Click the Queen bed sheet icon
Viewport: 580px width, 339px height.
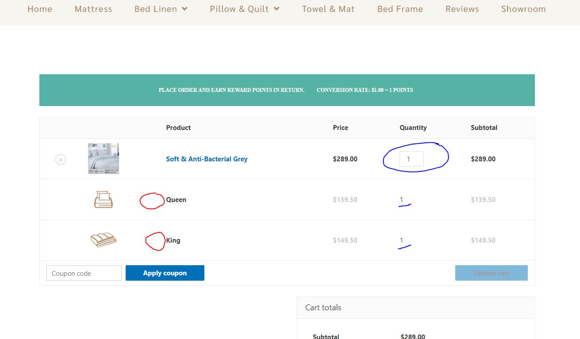[x=104, y=199]
